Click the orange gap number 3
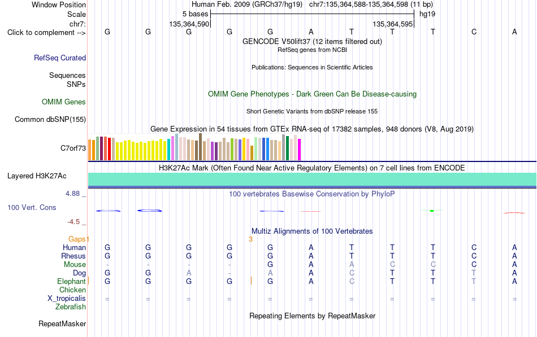The image size is (537, 337). [x=250, y=239]
